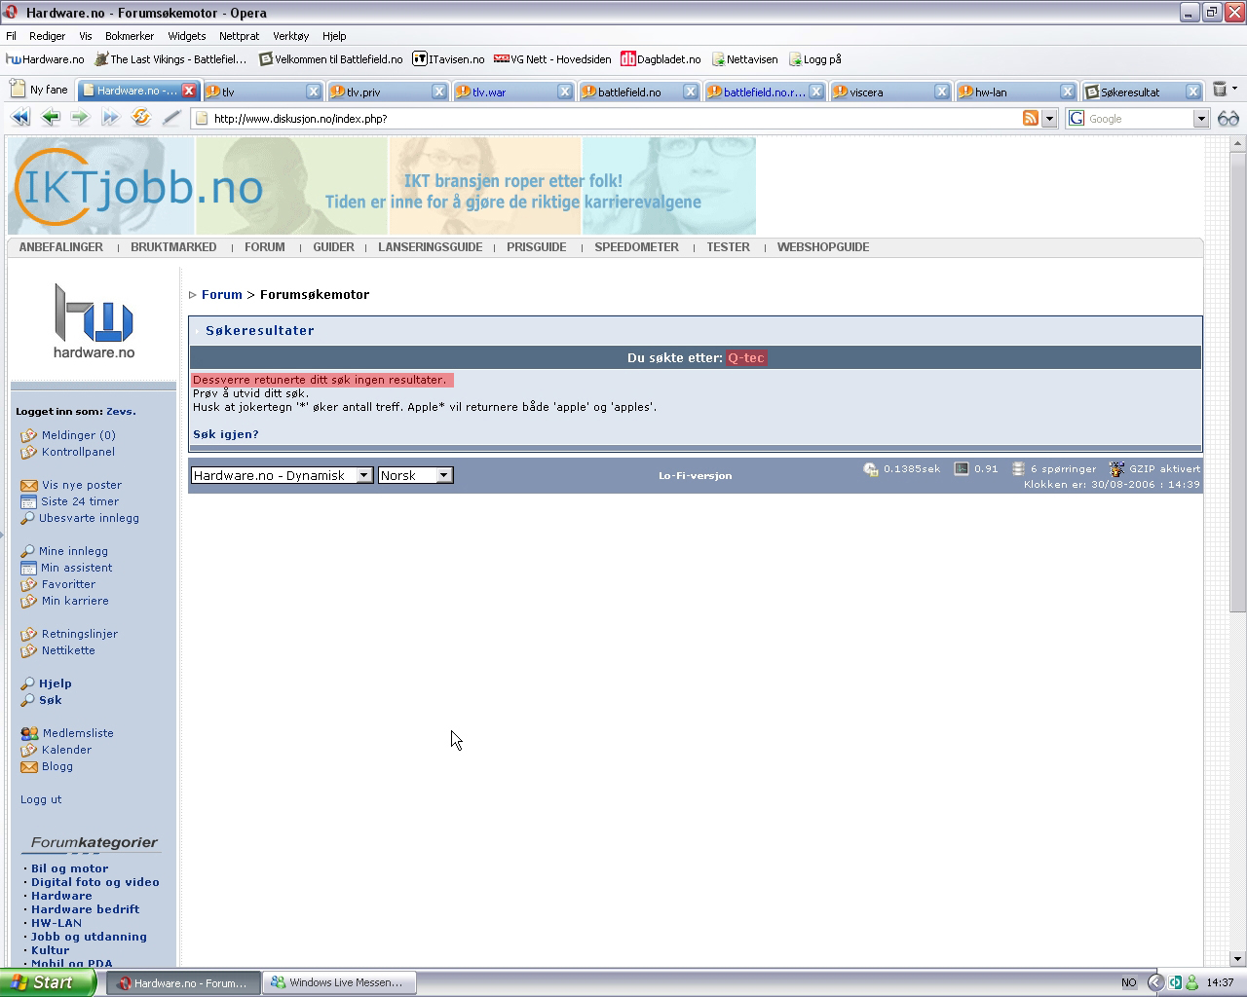Open the Bokmerker menu

pyautogui.click(x=130, y=36)
